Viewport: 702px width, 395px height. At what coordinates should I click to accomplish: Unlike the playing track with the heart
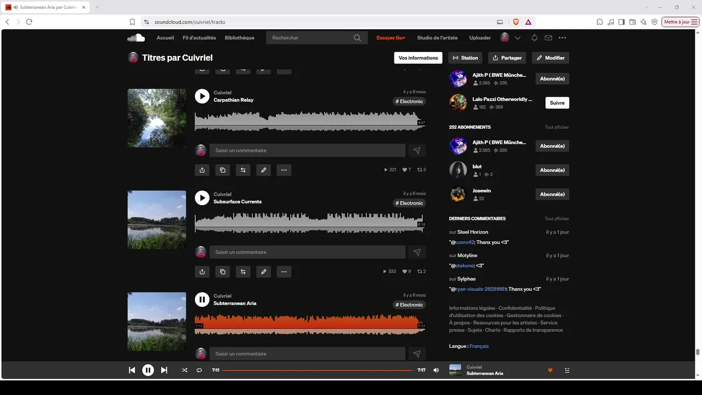(550, 370)
